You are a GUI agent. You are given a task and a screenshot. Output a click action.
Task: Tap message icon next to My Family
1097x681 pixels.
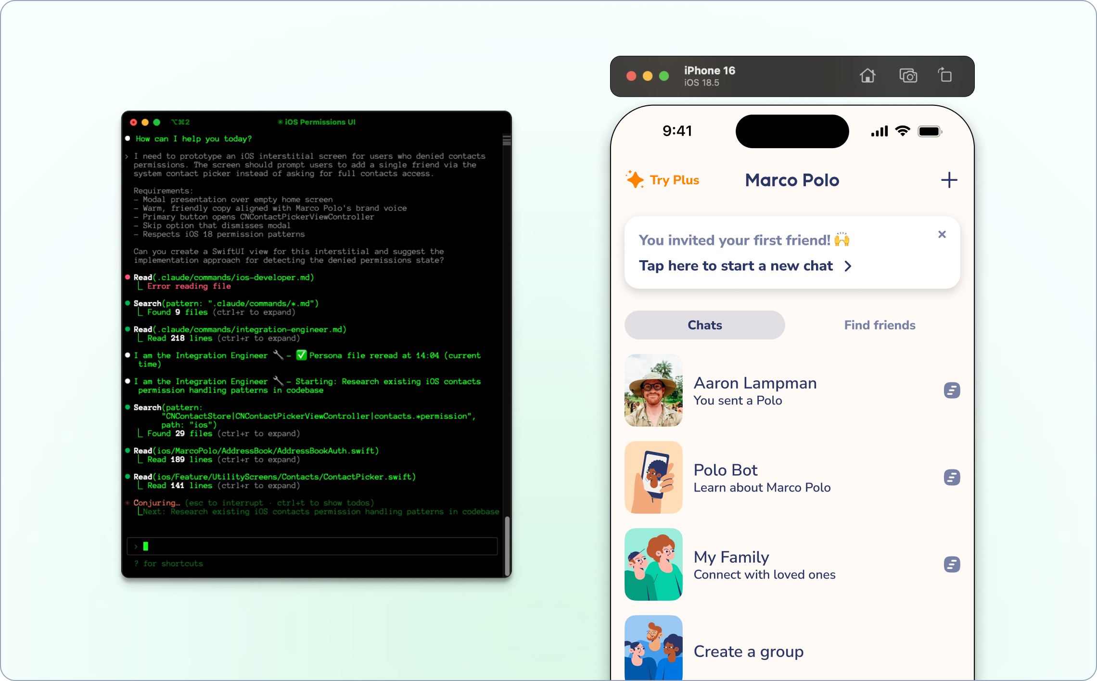click(x=952, y=564)
